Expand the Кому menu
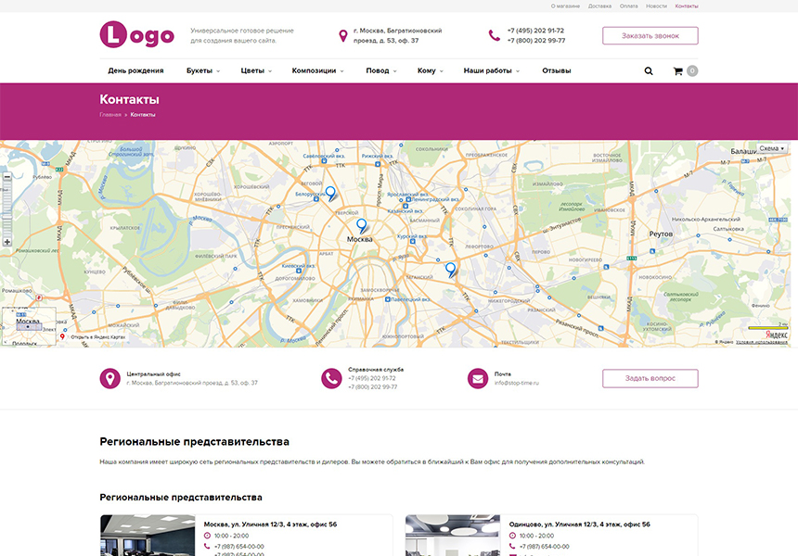 (431, 70)
